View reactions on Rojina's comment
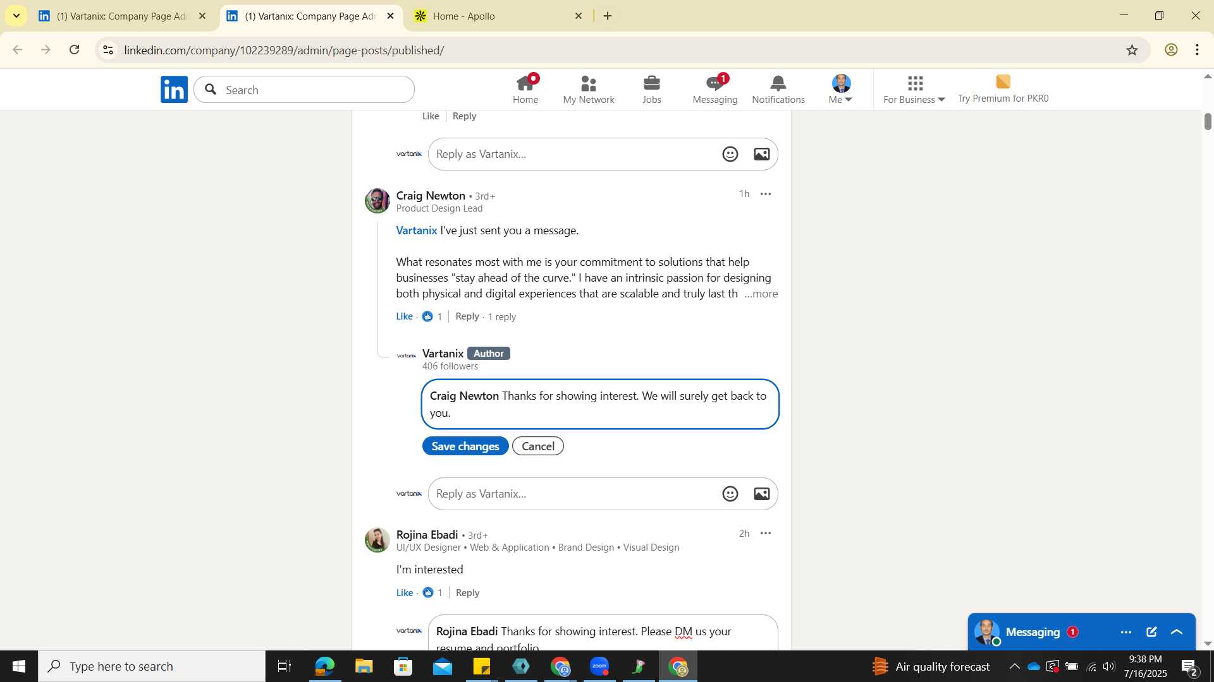1214x682 pixels. [432, 593]
